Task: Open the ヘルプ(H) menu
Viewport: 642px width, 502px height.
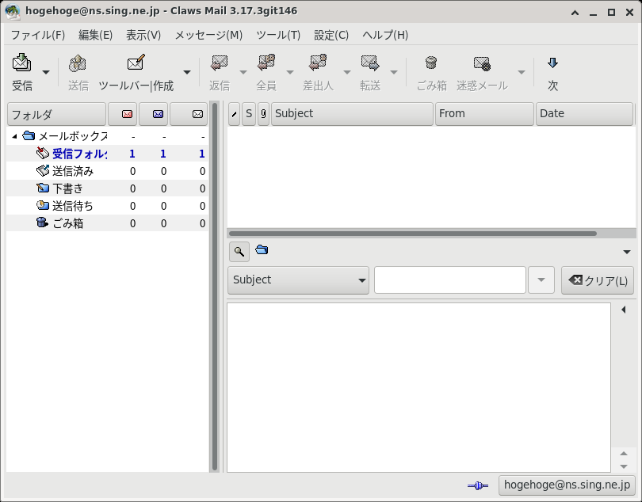Action: click(x=385, y=35)
